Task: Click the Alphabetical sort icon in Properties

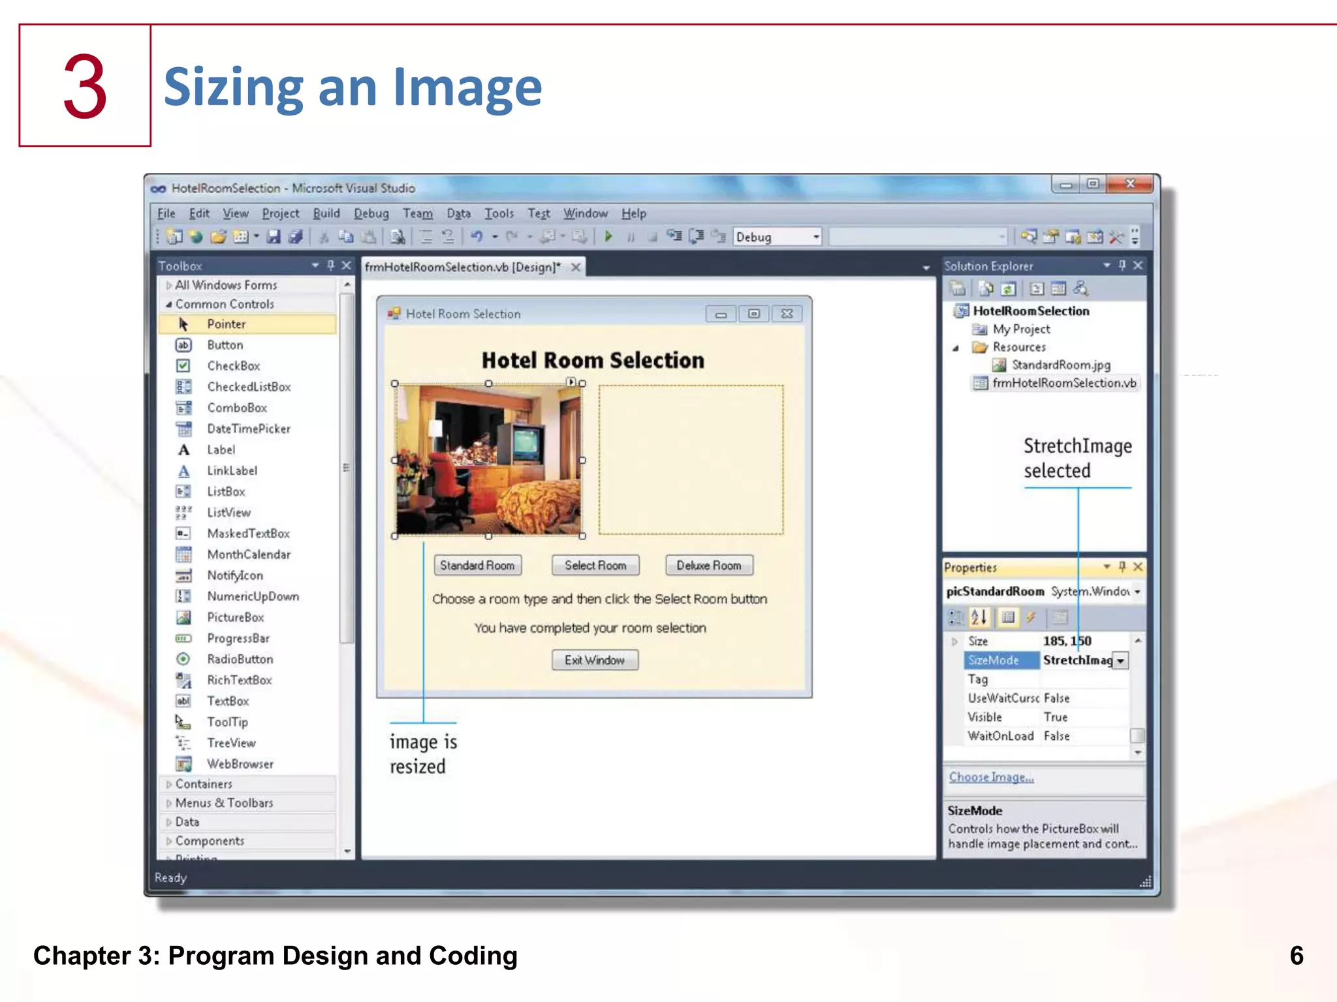Action: pyautogui.click(x=979, y=617)
